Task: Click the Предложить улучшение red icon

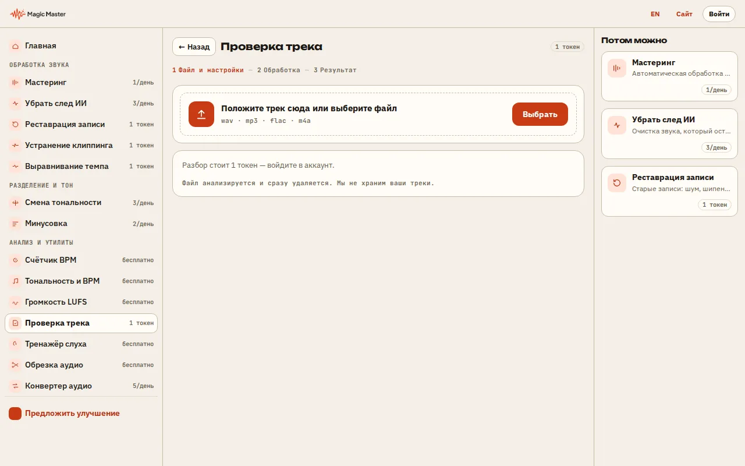Action: pos(15,414)
